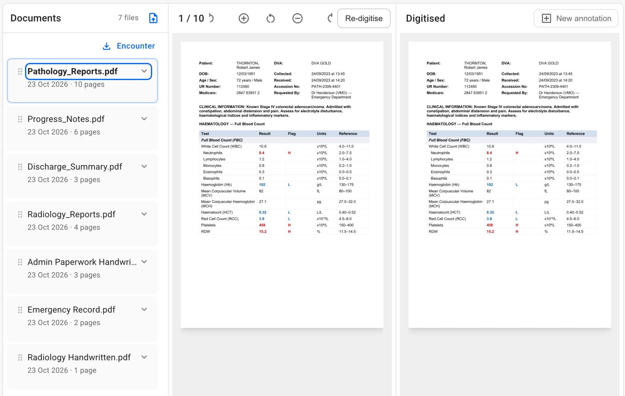Grab drag handle of Admin Paperwork Handwritten
The height and width of the screenshot is (396, 625).
[x=20, y=262]
